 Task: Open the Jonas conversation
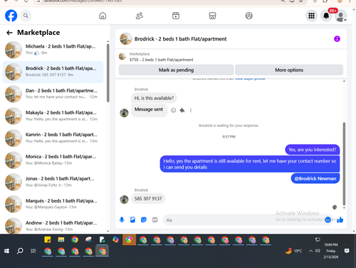pyautogui.click(x=53, y=182)
